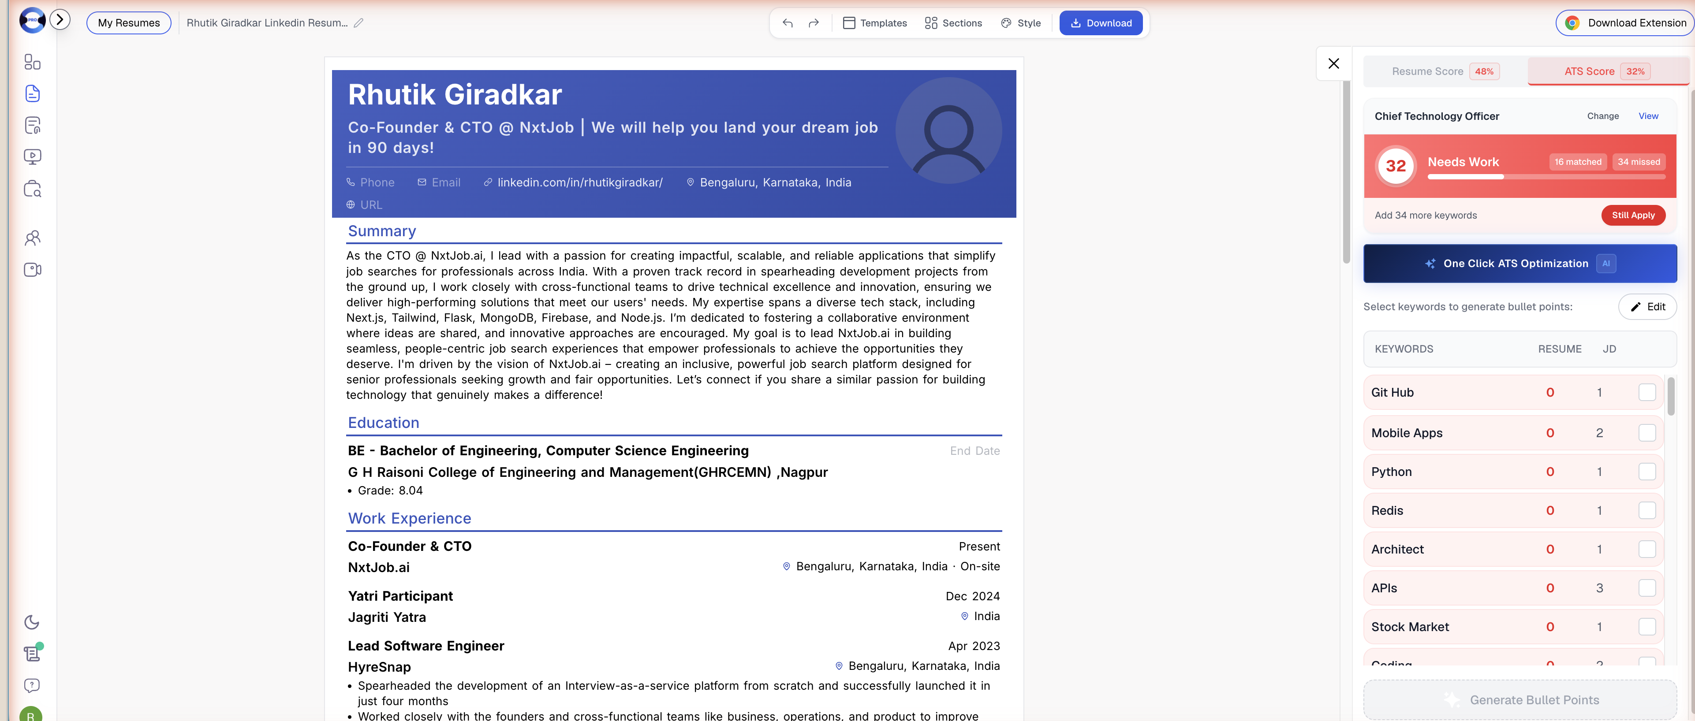Select the Stock Market keyword checkbox
The image size is (1695, 721).
1647,627
